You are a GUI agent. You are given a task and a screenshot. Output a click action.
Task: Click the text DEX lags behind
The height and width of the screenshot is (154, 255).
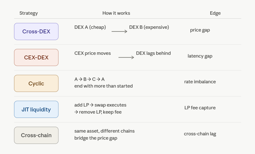[x=153, y=53]
